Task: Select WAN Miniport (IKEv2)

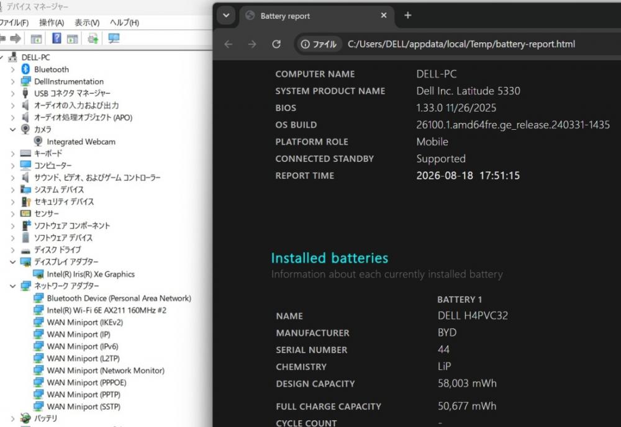Action: point(84,323)
